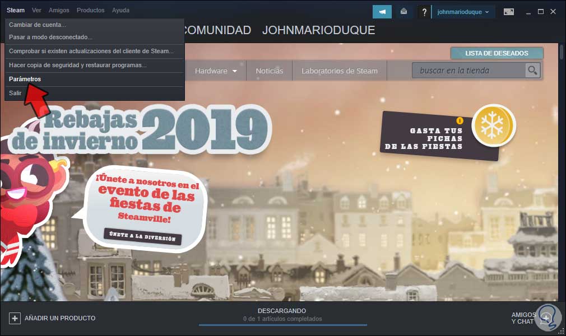Click the LISTA DE DESEADOS button

click(497, 53)
